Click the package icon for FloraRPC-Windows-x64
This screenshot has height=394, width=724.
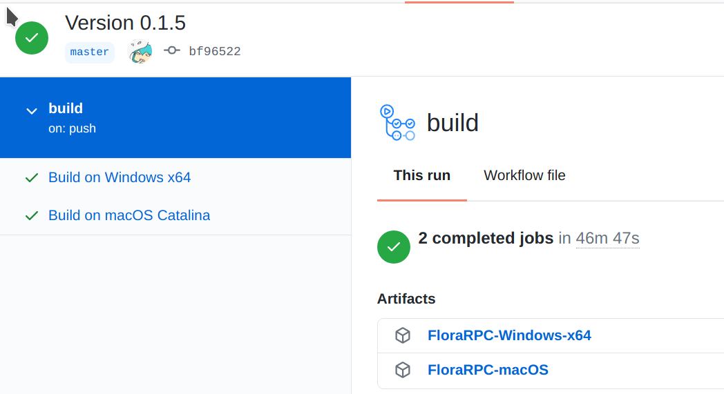click(402, 335)
